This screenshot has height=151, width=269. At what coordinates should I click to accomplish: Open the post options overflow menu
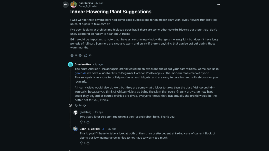pos(218,4)
